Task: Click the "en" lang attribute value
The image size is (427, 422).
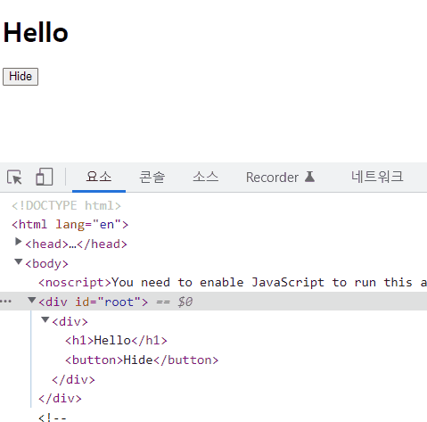Action: point(106,225)
